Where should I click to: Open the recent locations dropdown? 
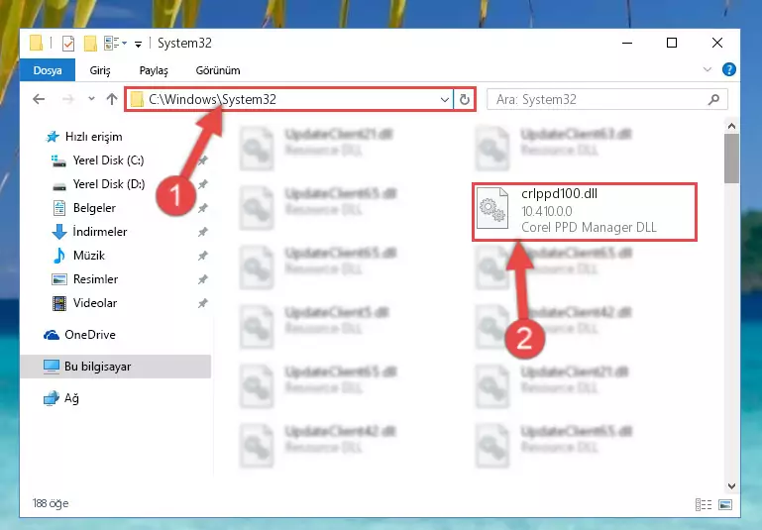coord(91,99)
